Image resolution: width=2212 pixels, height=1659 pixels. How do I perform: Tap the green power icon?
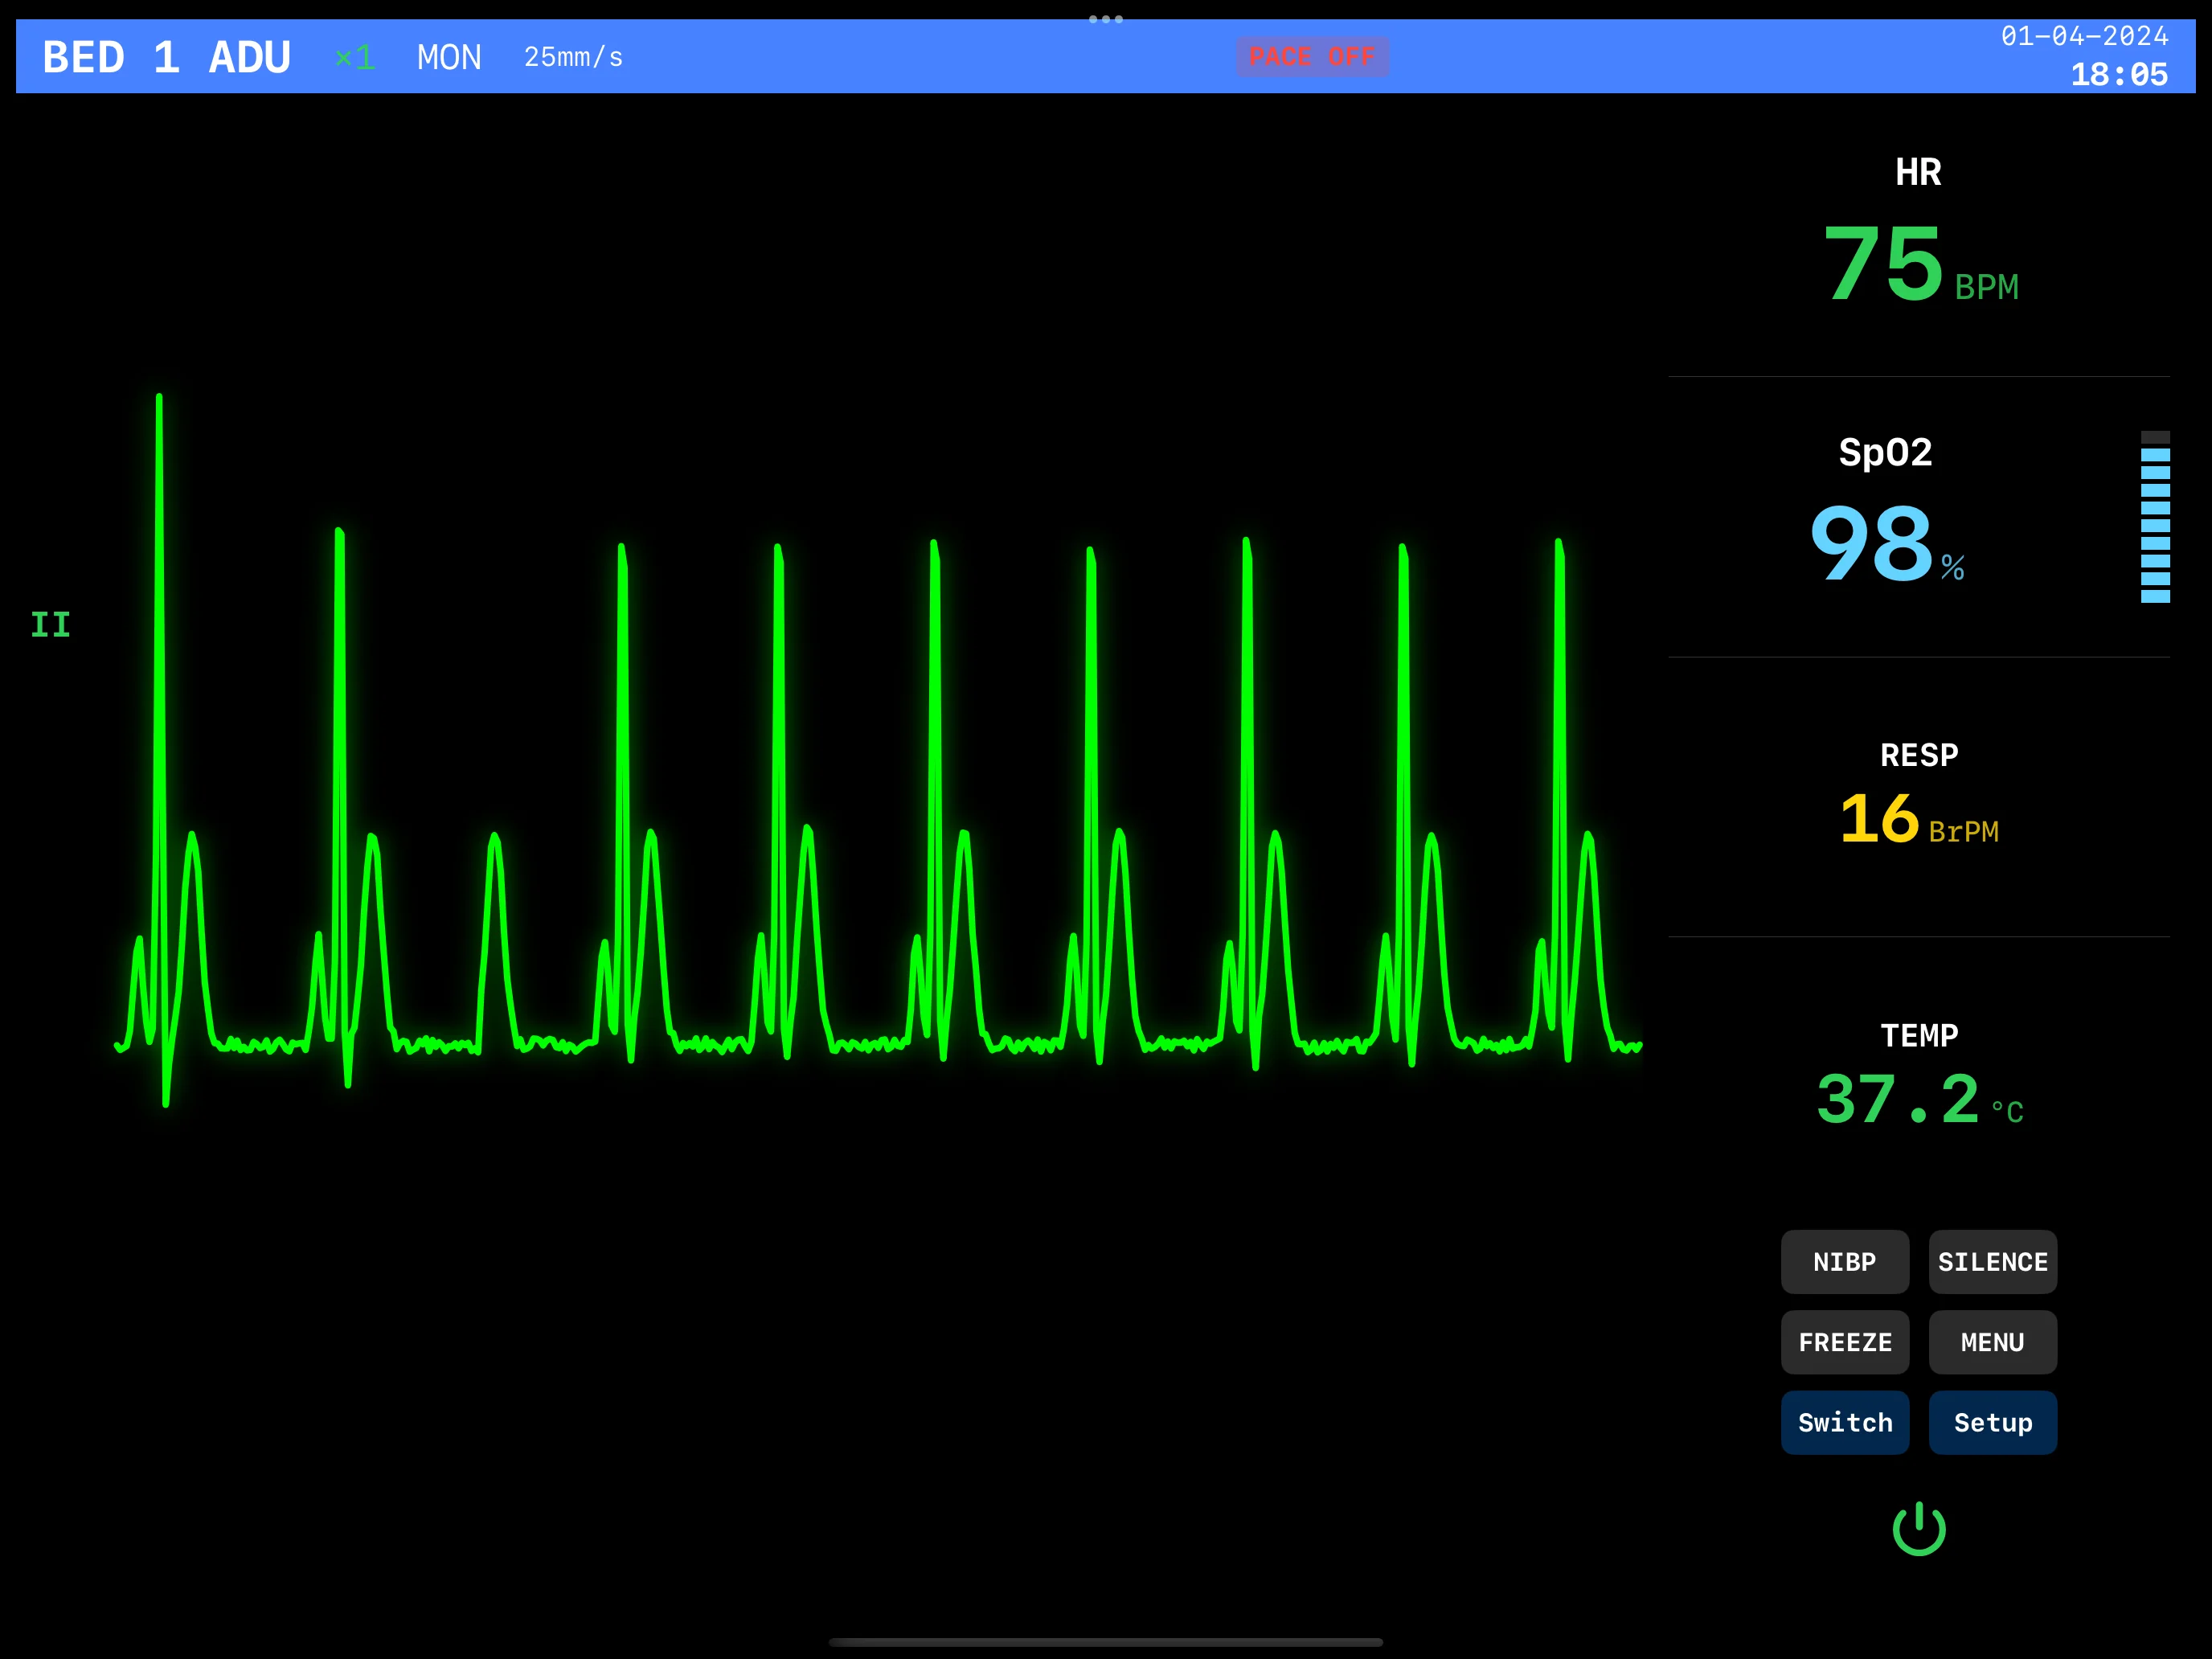click(1919, 1528)
